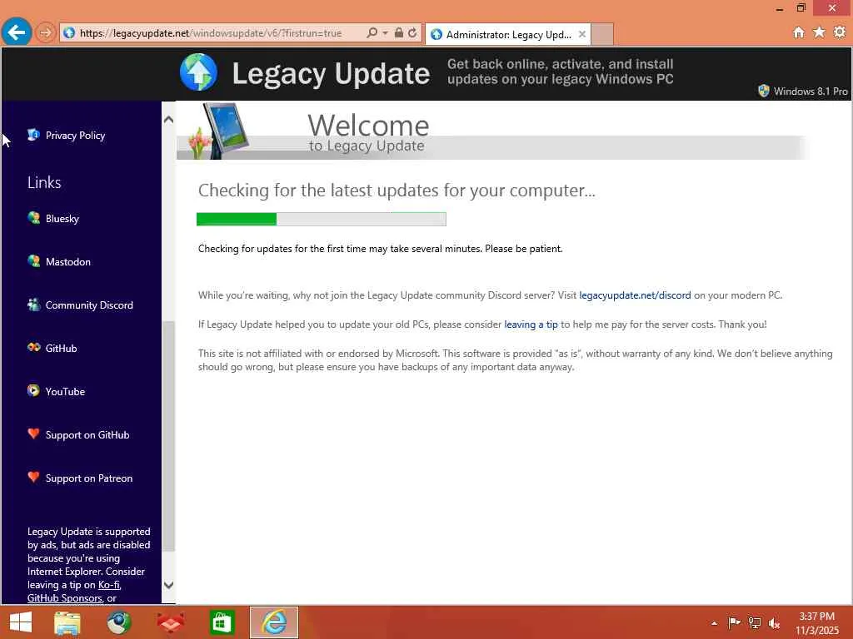Click sidebar scrollbar down arrow

168,585
